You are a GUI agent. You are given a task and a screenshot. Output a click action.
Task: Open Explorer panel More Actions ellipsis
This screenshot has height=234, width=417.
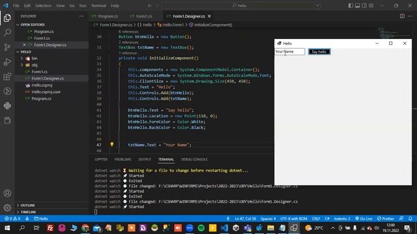coord(81,16)
